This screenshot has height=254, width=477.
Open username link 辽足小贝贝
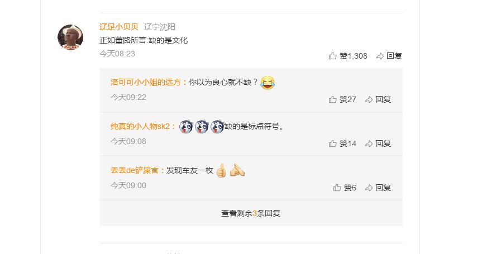(x=118, y=27)
